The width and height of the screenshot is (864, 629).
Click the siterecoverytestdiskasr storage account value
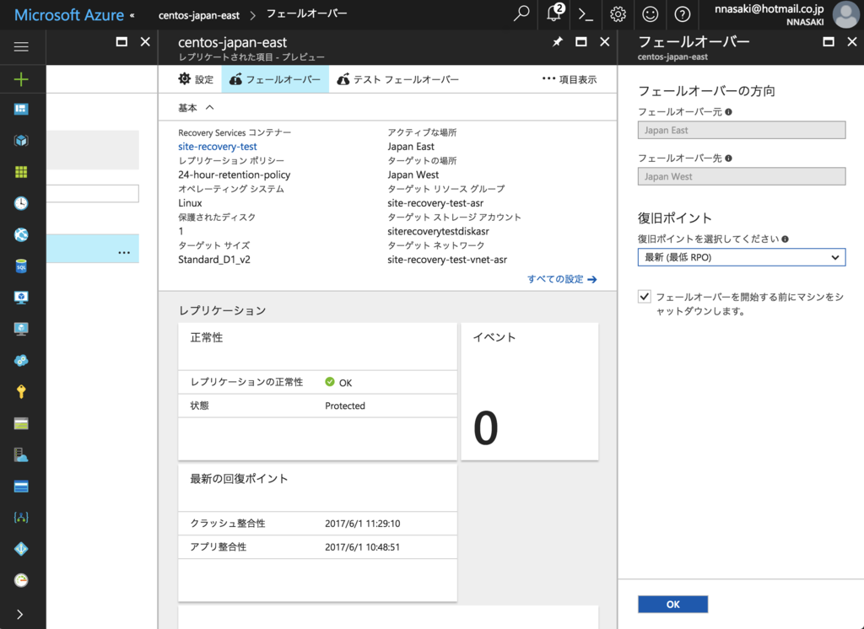pos(438,231)
